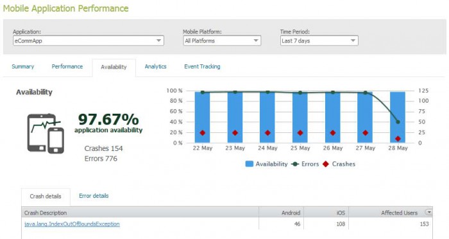Switch to the Summary tab
Viewport: 449px width, 239px height.
coord(23,67)
